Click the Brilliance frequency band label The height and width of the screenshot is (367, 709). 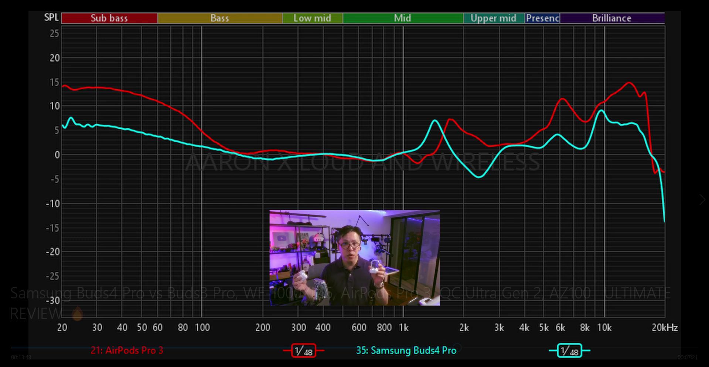[x=612, y=18]
